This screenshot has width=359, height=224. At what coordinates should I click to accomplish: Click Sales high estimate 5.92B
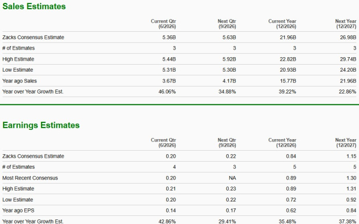pyautogui.click(x=229, y=59)
